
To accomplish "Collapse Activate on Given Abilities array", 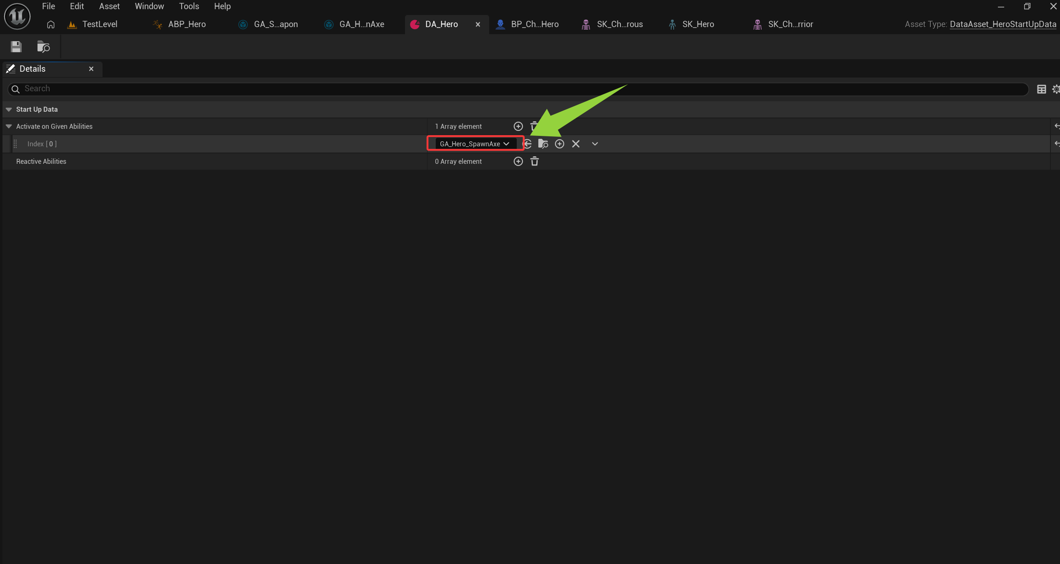I will 9,126.
